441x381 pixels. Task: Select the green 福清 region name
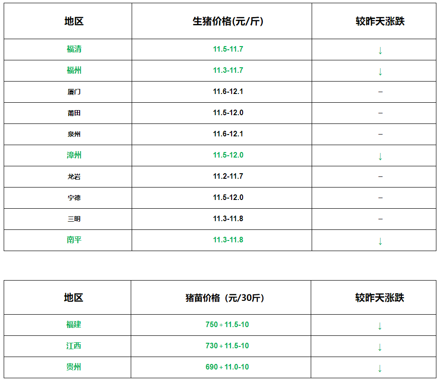click(x=74, y=49)
